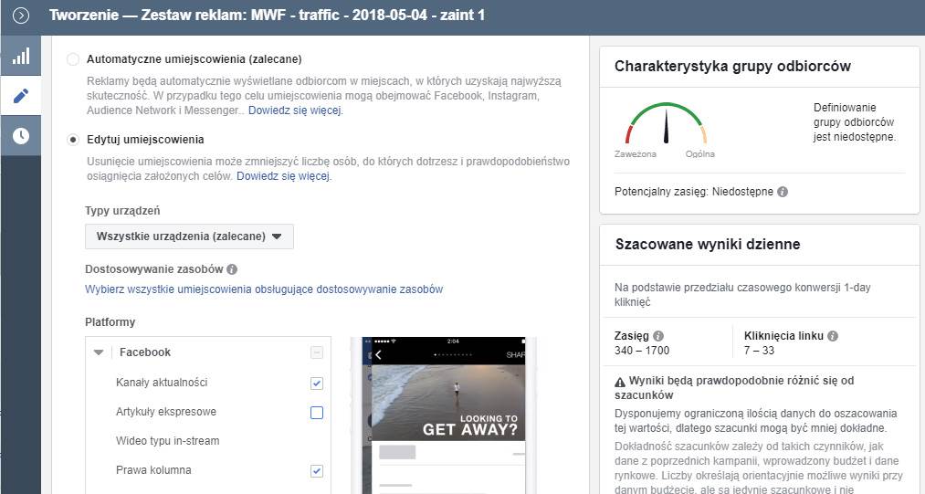Click info icon next to Dostosowywanie zasobów
This screenshot has height=494, width=925.
(x=232, y=269)
